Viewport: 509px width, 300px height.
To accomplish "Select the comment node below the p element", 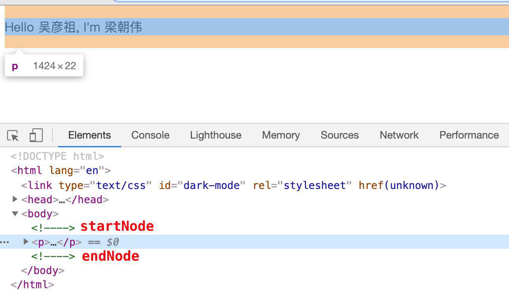I will pos(53,256).
